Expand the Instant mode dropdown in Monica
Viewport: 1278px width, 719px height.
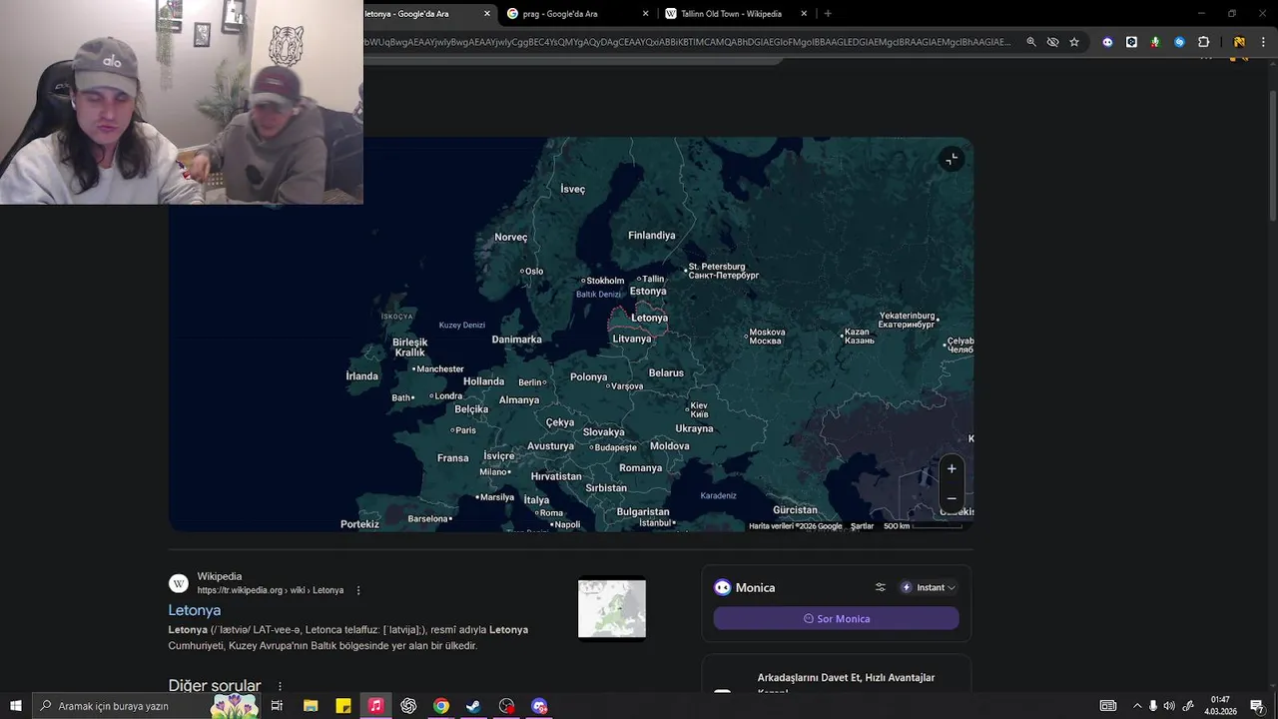929,587
